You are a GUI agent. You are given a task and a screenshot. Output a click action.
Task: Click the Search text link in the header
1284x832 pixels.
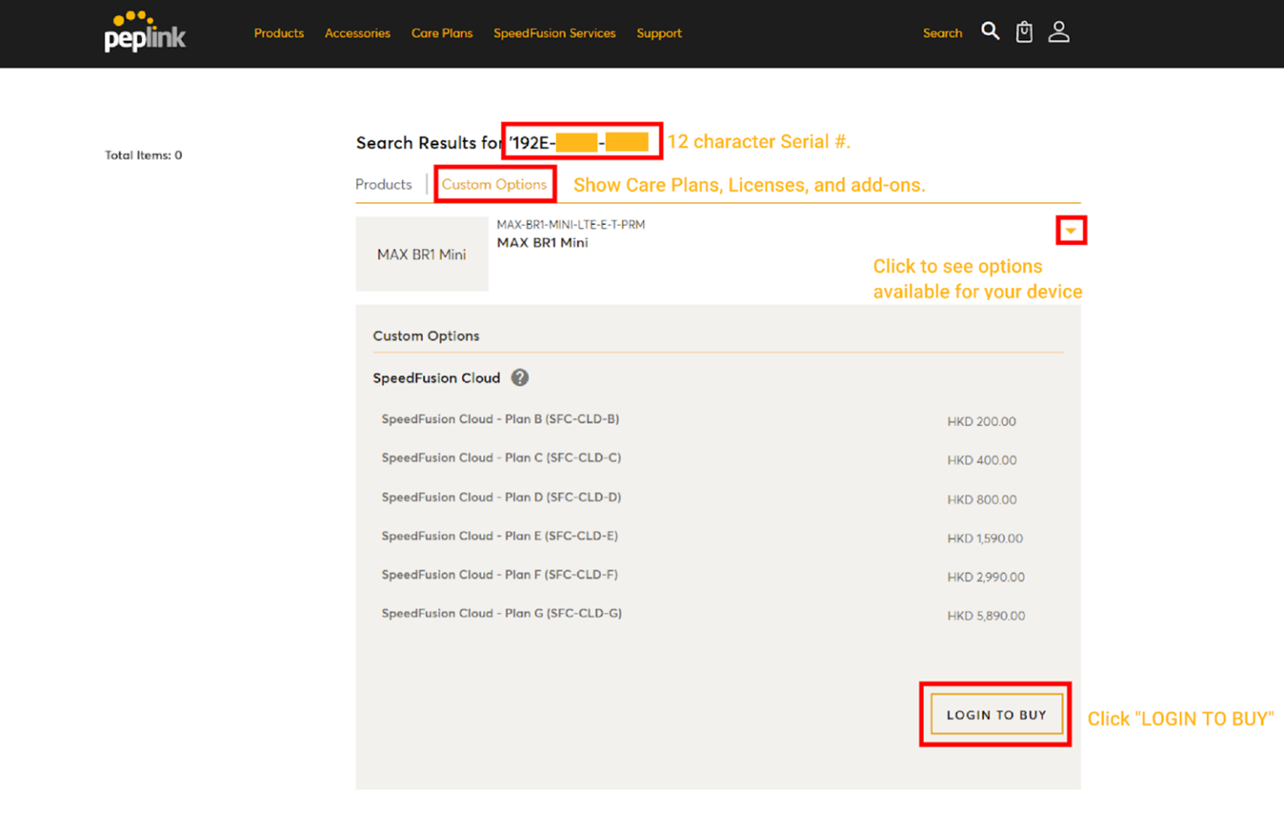(x=942, y=33)
